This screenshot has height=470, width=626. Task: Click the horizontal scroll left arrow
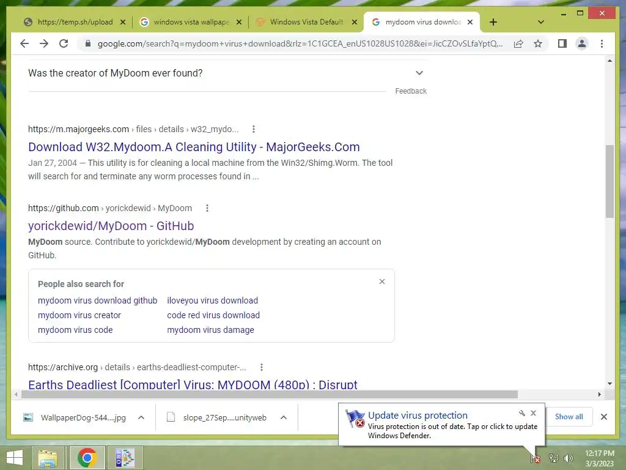(x=15, y=395)
